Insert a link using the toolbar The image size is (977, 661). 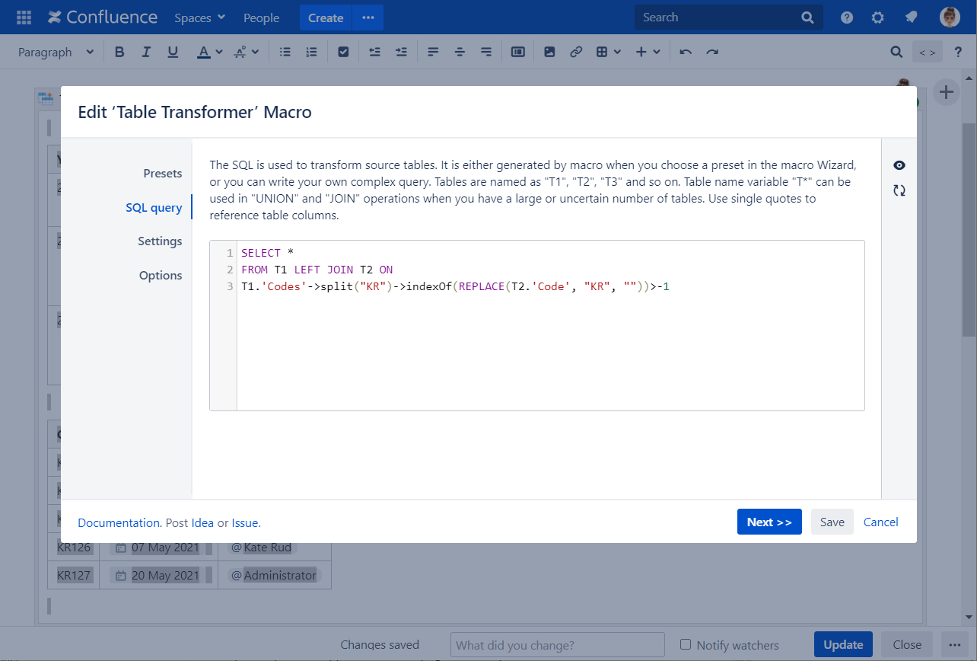point(576,52)
